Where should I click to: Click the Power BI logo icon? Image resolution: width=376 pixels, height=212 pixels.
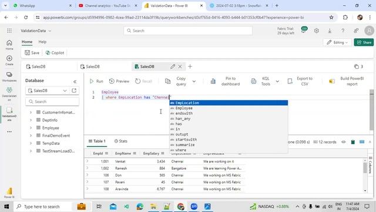coord(9,193)
